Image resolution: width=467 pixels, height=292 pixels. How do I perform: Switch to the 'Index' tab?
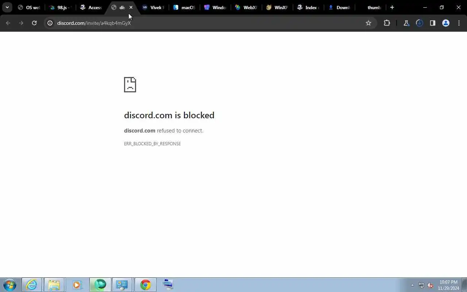[309, 7]
